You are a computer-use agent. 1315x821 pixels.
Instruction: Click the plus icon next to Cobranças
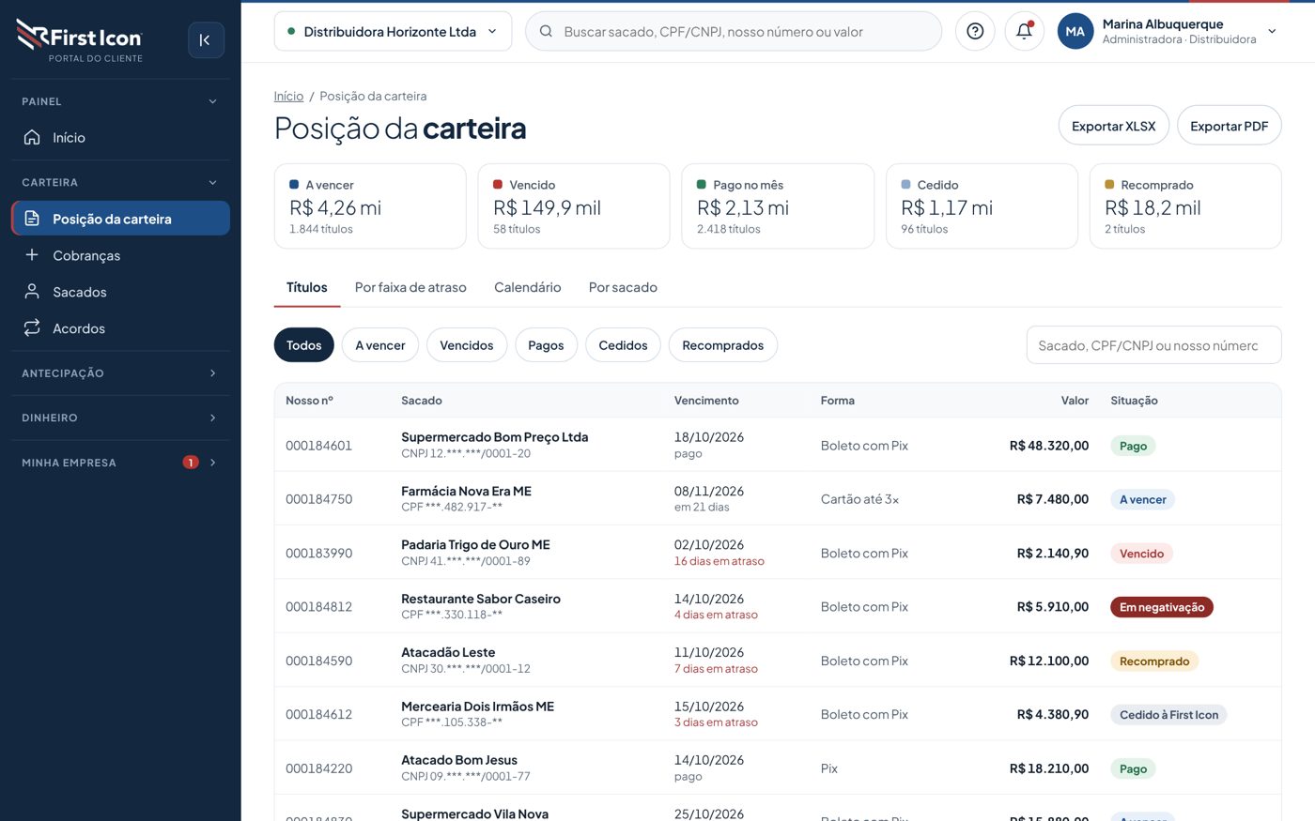point(32,255)
